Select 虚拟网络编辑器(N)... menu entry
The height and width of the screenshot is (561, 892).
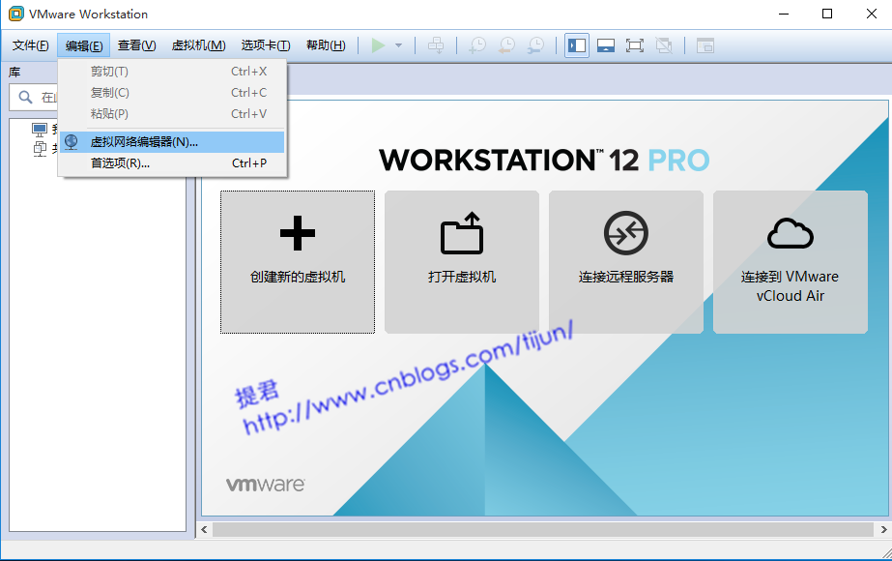[172, 142]
